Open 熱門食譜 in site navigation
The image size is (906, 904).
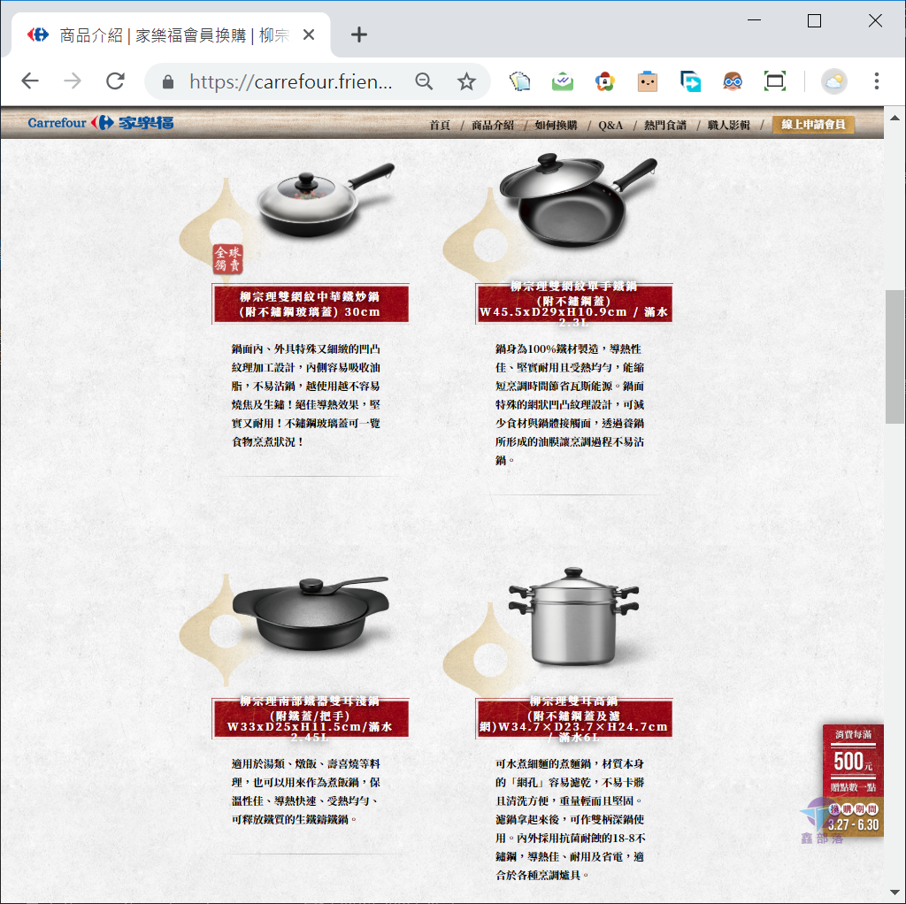(665, 125)
